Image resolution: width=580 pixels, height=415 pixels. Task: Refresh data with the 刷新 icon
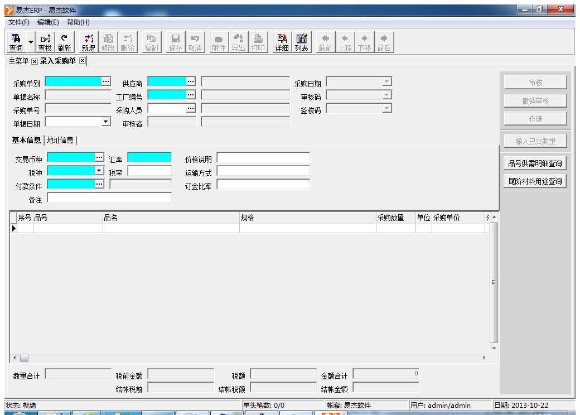pyautogui.click(x=64, y=42)
